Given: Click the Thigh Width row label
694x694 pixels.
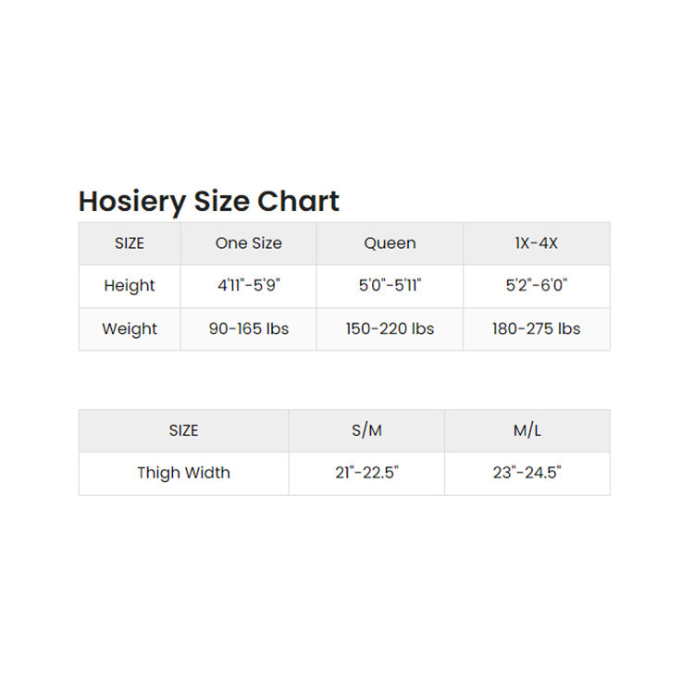Looking at the screenshot, I should (183, 473).
